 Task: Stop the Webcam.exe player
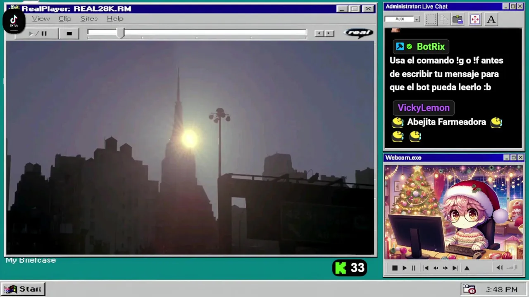(395, 268)
